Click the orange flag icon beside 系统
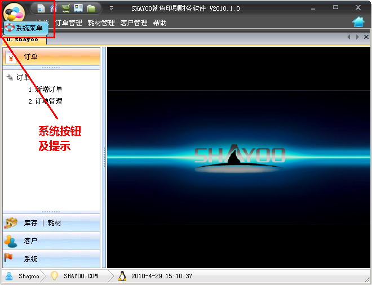This screenshot has height=285, width=372. tap(8, 257)
